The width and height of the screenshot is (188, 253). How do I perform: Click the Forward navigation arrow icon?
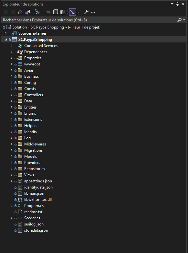tap(13, 12)
